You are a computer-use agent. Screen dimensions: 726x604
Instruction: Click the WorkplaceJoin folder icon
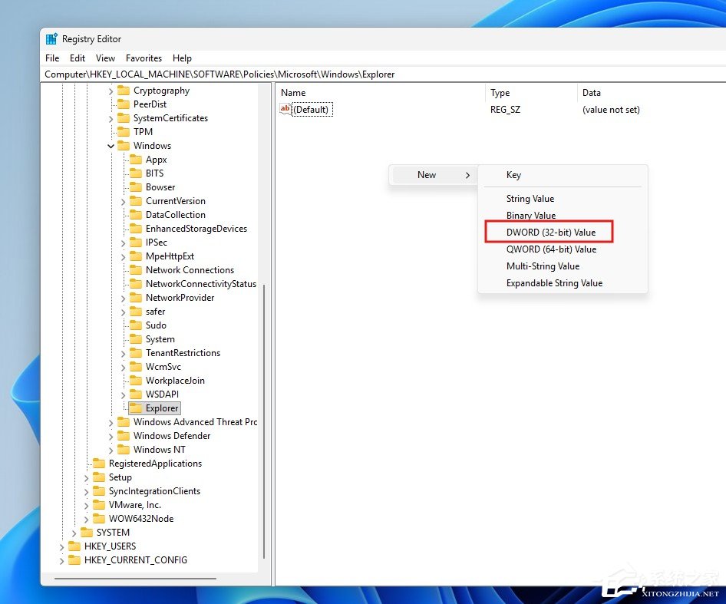pos(136,380)
